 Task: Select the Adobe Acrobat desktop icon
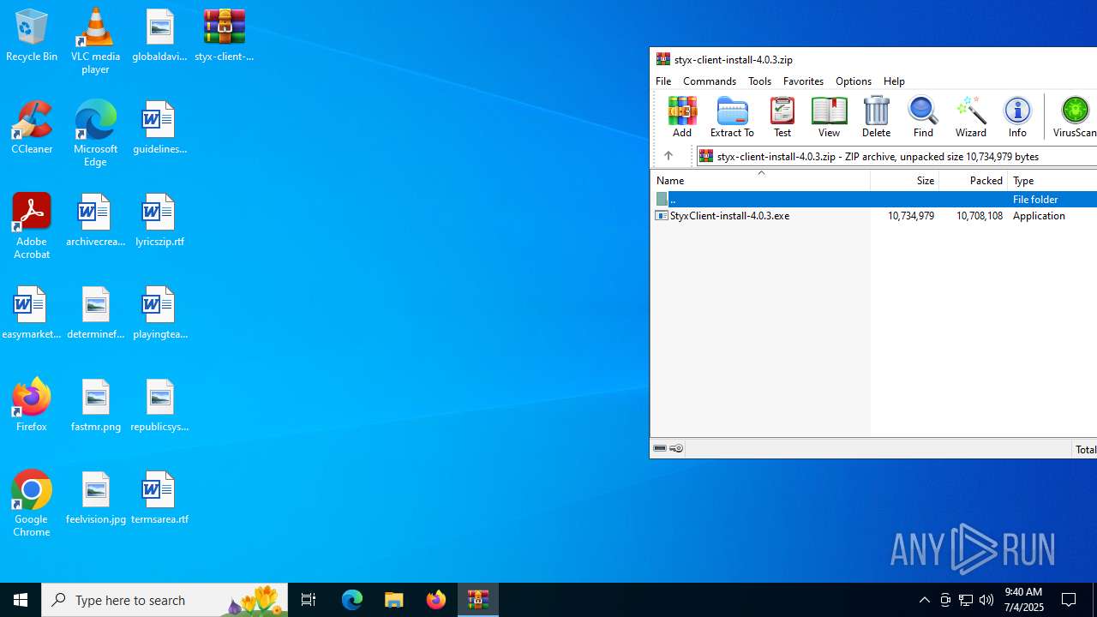32,226
